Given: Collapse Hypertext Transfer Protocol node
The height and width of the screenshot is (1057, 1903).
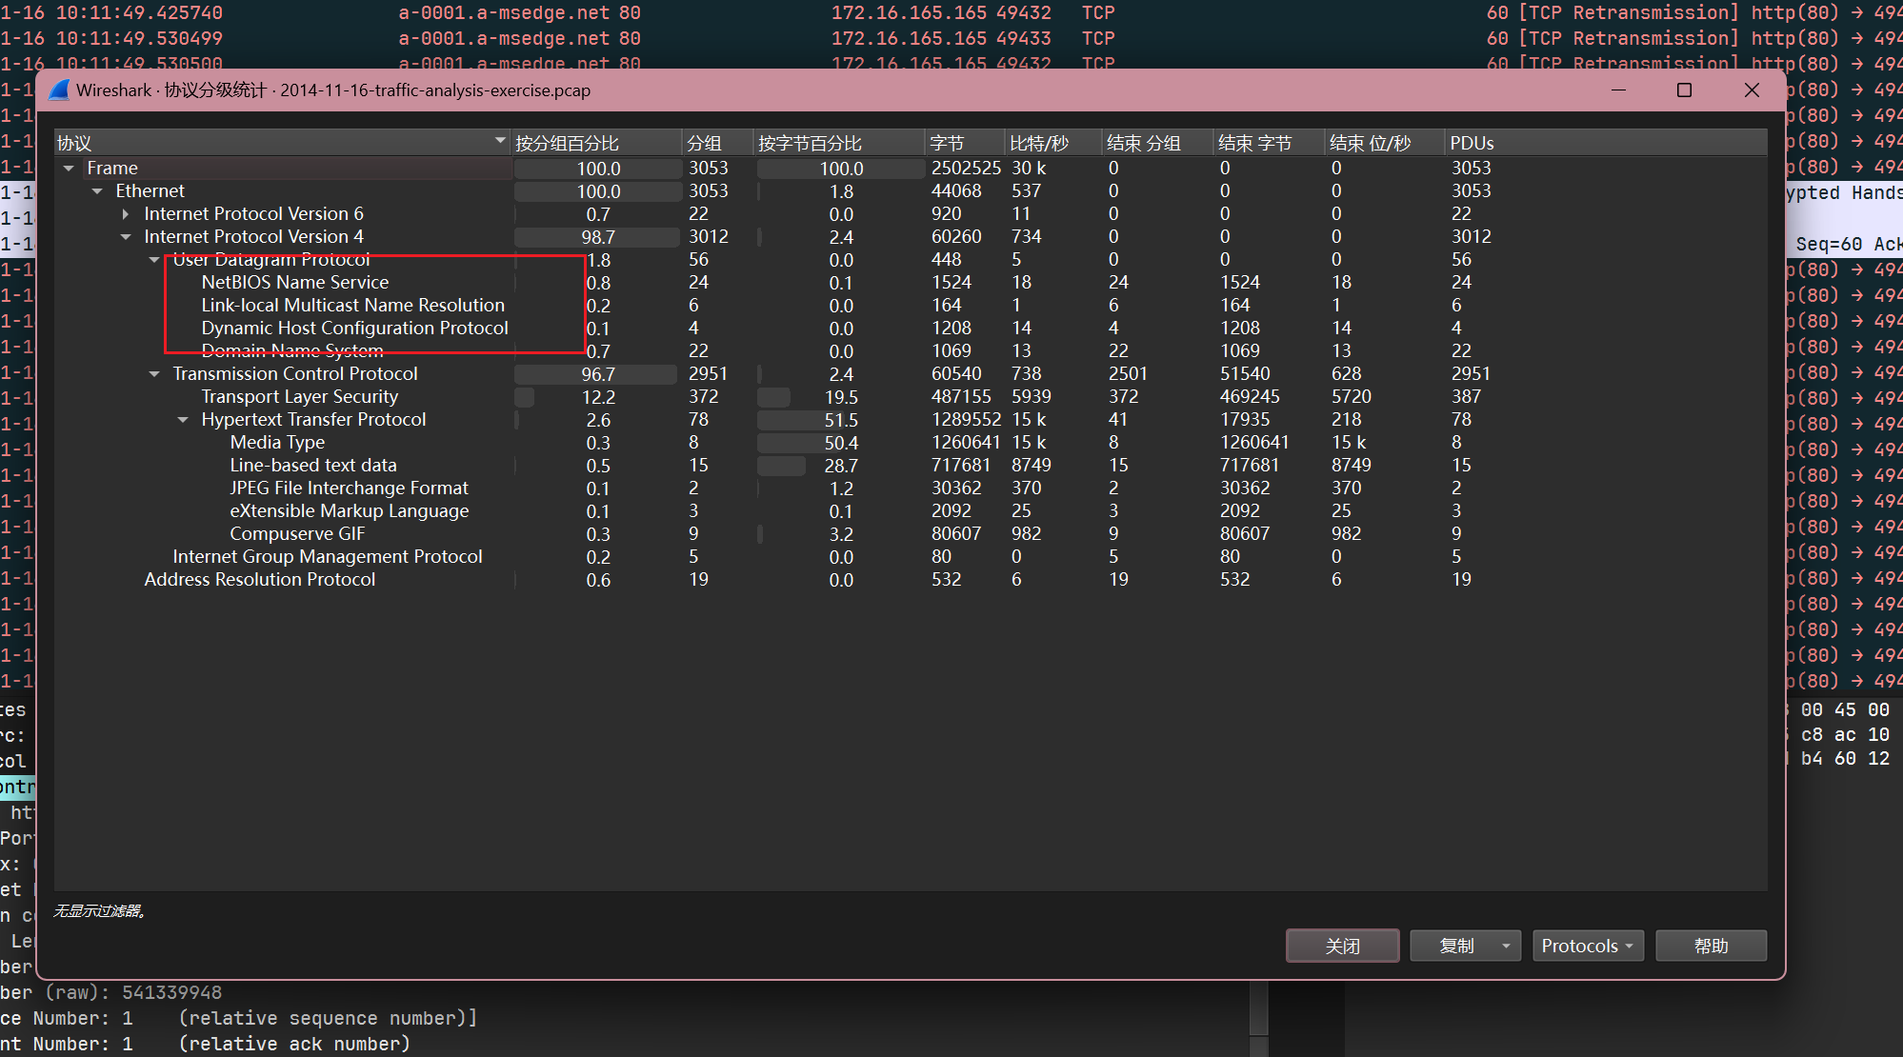Looking at the screenshot, I should pos(183,420).
